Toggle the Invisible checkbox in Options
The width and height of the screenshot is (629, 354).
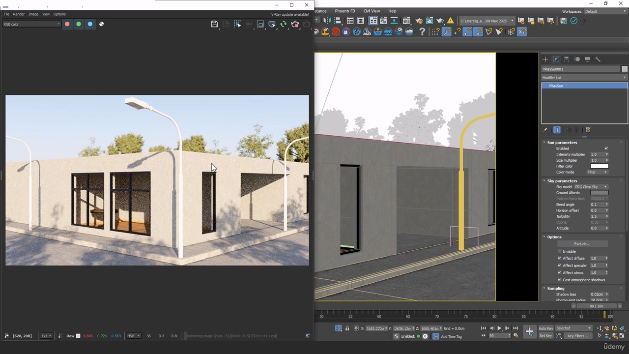pyautogui.click(x=559, y=251)
